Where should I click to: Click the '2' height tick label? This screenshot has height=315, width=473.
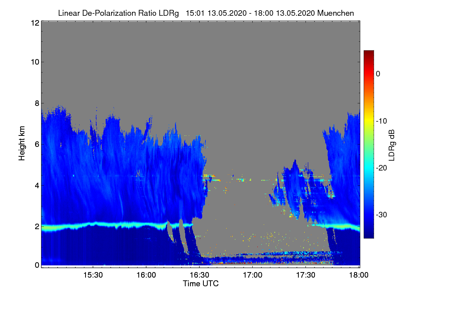(36, 226)
